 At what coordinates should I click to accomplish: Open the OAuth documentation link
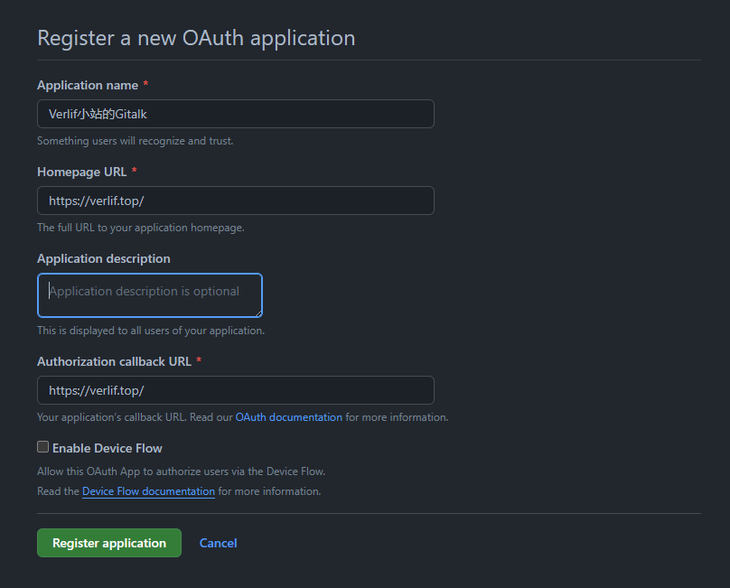(289, 417)
